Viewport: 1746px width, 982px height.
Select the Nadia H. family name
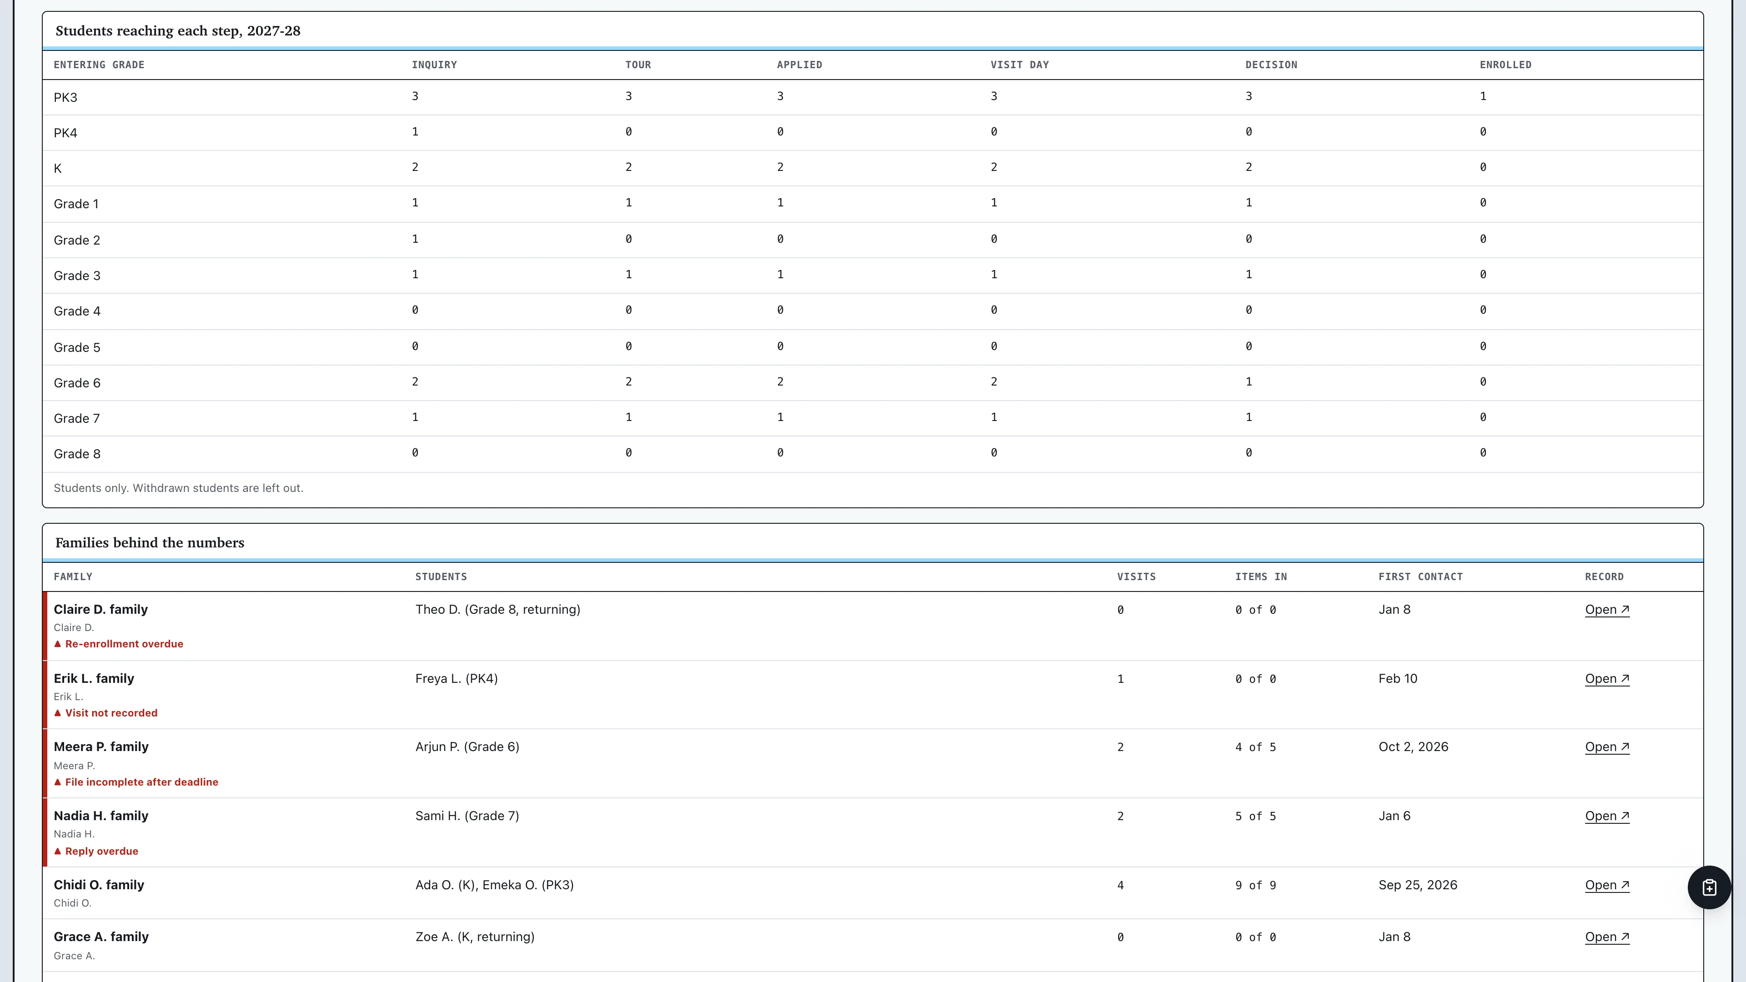101,816
